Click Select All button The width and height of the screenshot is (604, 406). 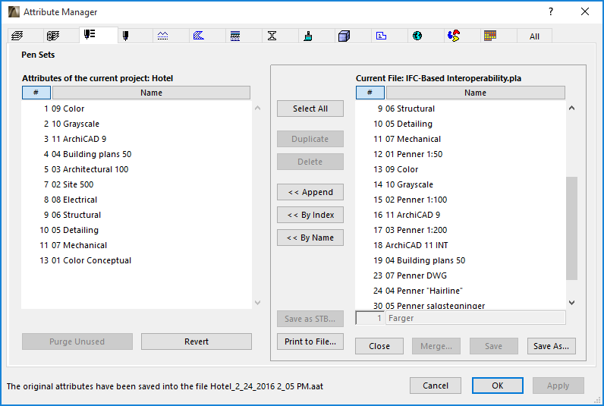point(310,109)
